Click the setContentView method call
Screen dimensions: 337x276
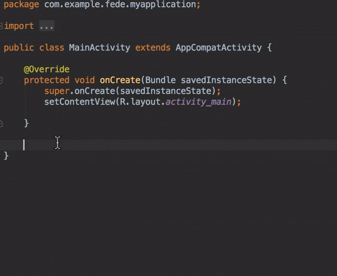coord(80,102)
